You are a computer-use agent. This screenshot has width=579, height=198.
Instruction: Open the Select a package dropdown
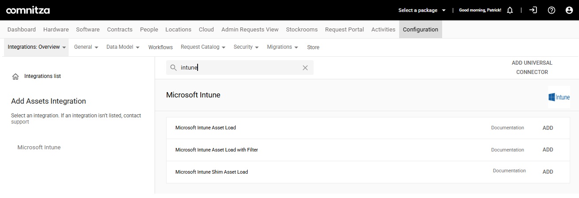(x=422, y=10)
